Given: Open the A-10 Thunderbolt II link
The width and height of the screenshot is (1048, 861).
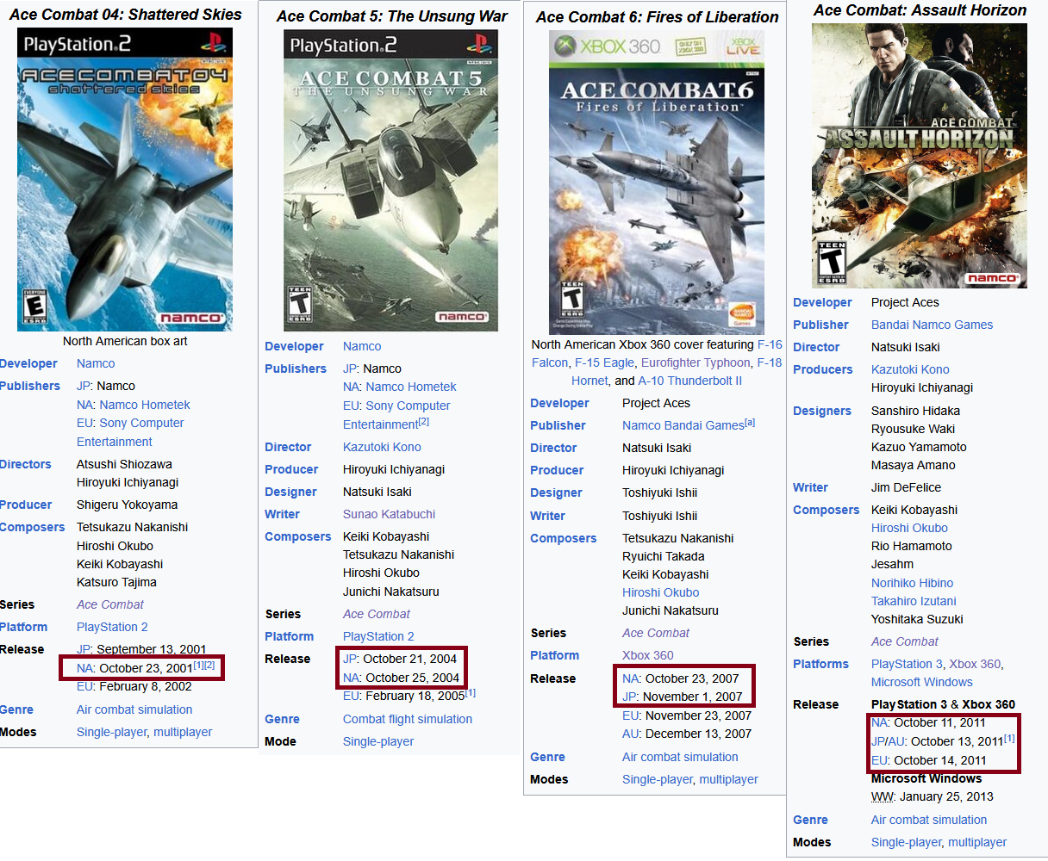Looking at the screenshot, I should point(690,381).
